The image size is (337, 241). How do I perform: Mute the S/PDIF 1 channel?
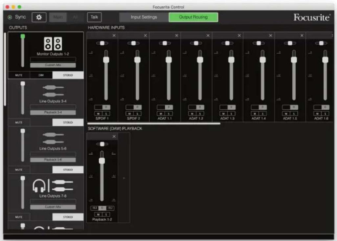coord(98,114)
